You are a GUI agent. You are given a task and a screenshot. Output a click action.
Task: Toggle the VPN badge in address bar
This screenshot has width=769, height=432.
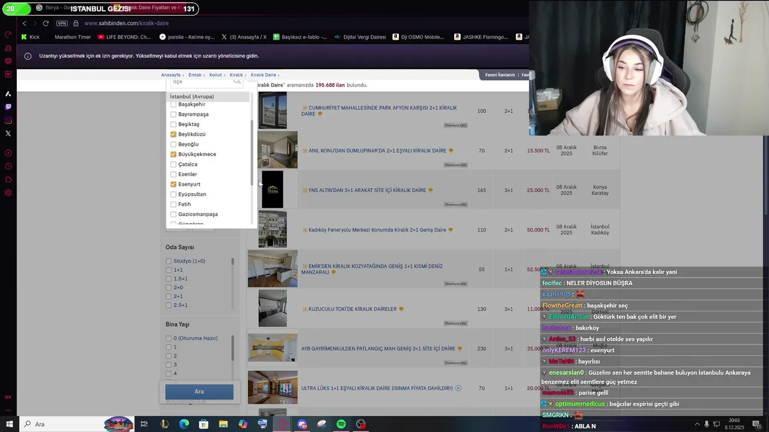click(x=62, y=23)
